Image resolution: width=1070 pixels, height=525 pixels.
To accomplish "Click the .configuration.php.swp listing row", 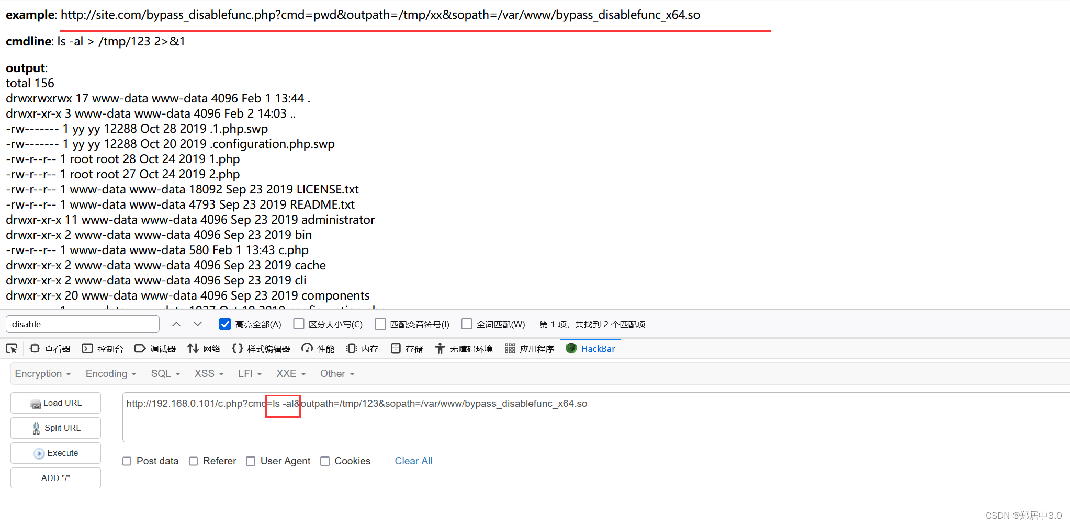I will 170,144.
